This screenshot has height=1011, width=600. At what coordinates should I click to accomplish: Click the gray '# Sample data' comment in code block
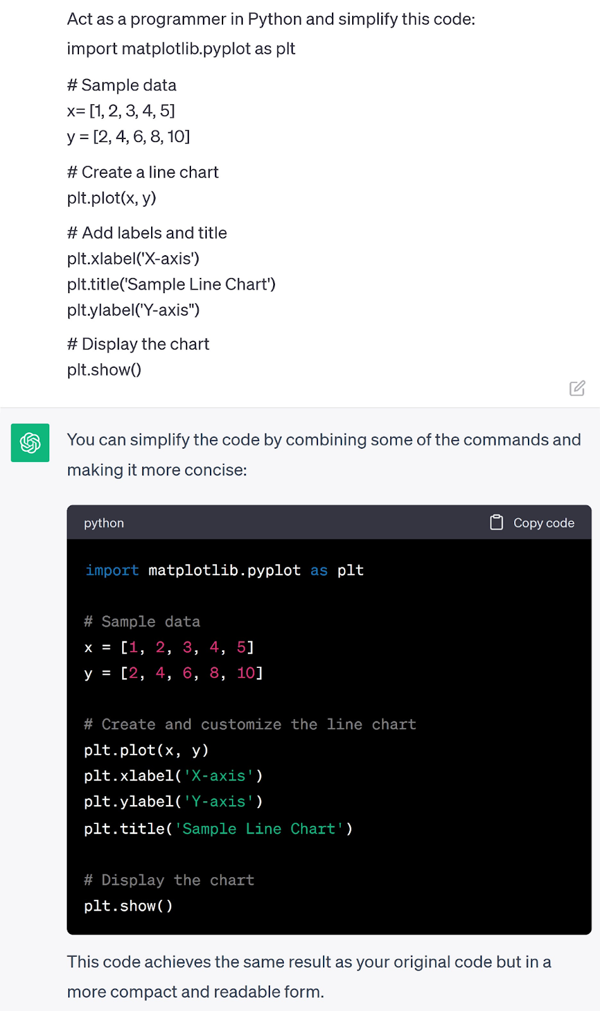142,622
